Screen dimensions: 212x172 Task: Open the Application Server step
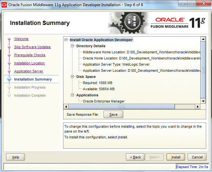(28, 71)
